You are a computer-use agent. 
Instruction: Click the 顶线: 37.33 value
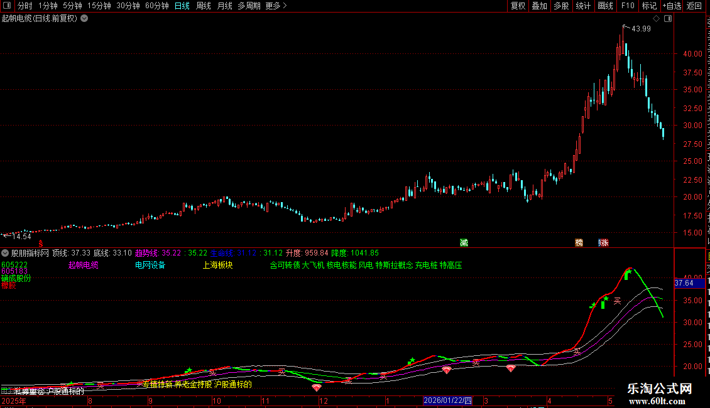click(x=71, y=254)
